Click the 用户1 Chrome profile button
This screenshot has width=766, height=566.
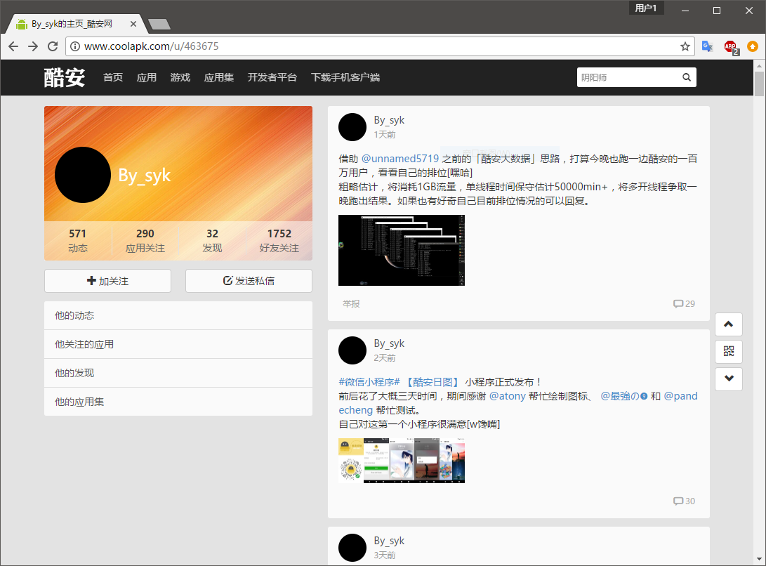pos(646,8)
